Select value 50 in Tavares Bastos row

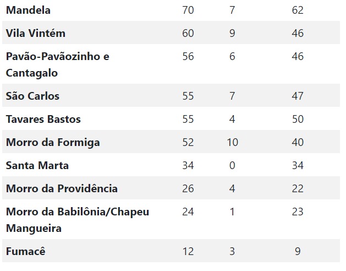pyautogui.click(x=298, y=119)
